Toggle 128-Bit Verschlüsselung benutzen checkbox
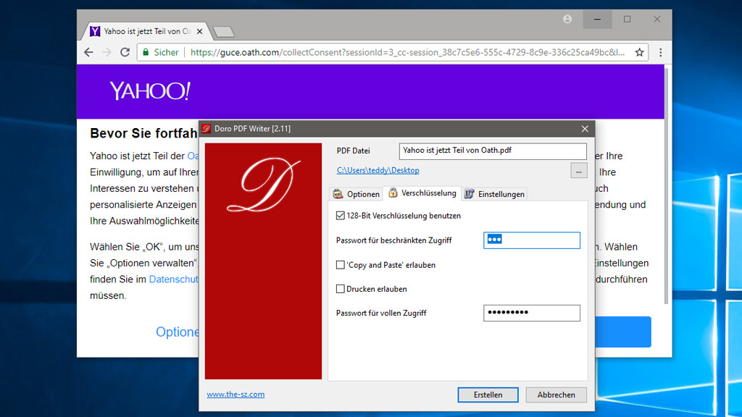The width and height of the screenshot is (742, 417). (x=341, y=216)
